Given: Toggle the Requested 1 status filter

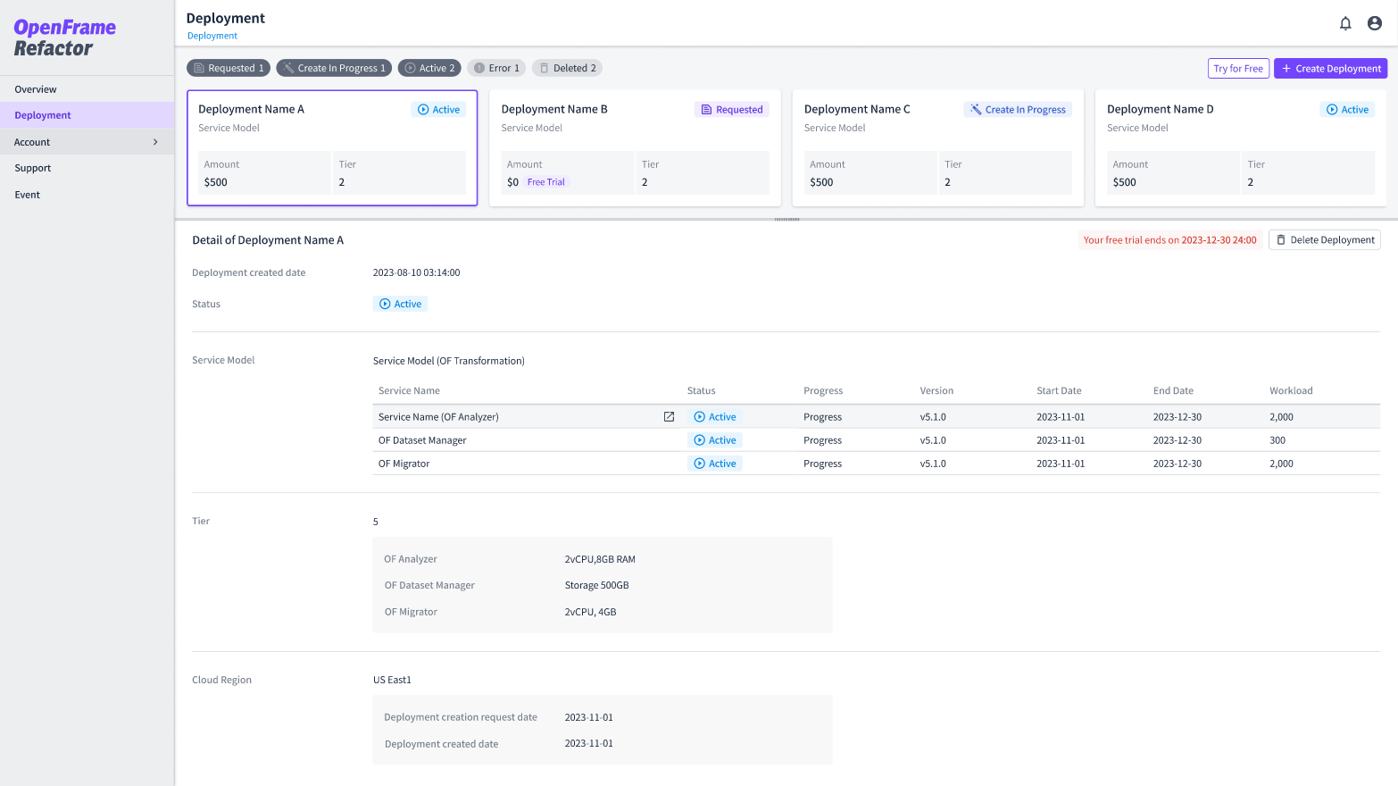Looking at the screenshot, I should click(x=228, y=67).
